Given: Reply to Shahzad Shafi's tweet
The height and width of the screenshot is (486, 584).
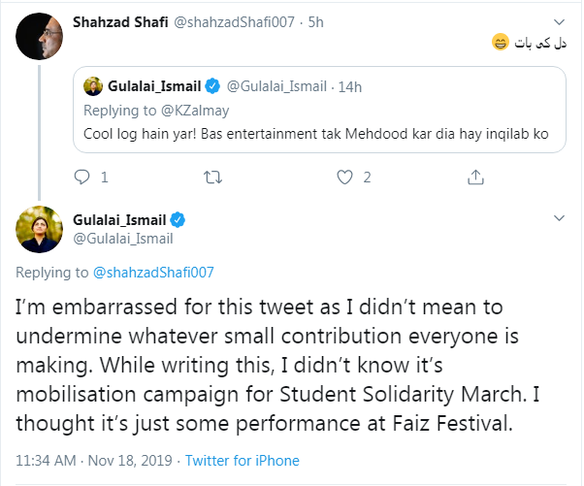Looking at the screenshot, I should tap(82, 178).
